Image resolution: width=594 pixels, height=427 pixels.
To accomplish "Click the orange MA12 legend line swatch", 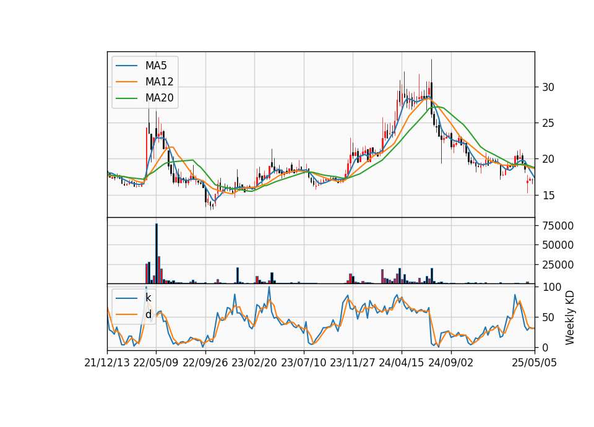I will [x=126, y=82].
